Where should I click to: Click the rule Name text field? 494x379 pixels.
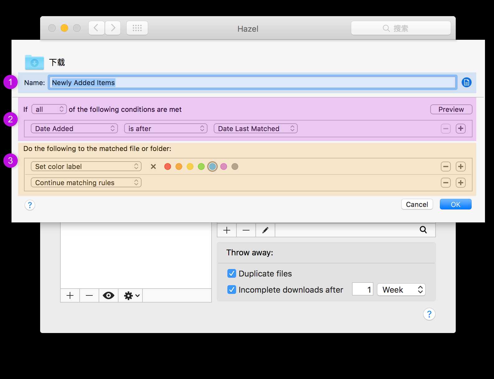[253, 82]
